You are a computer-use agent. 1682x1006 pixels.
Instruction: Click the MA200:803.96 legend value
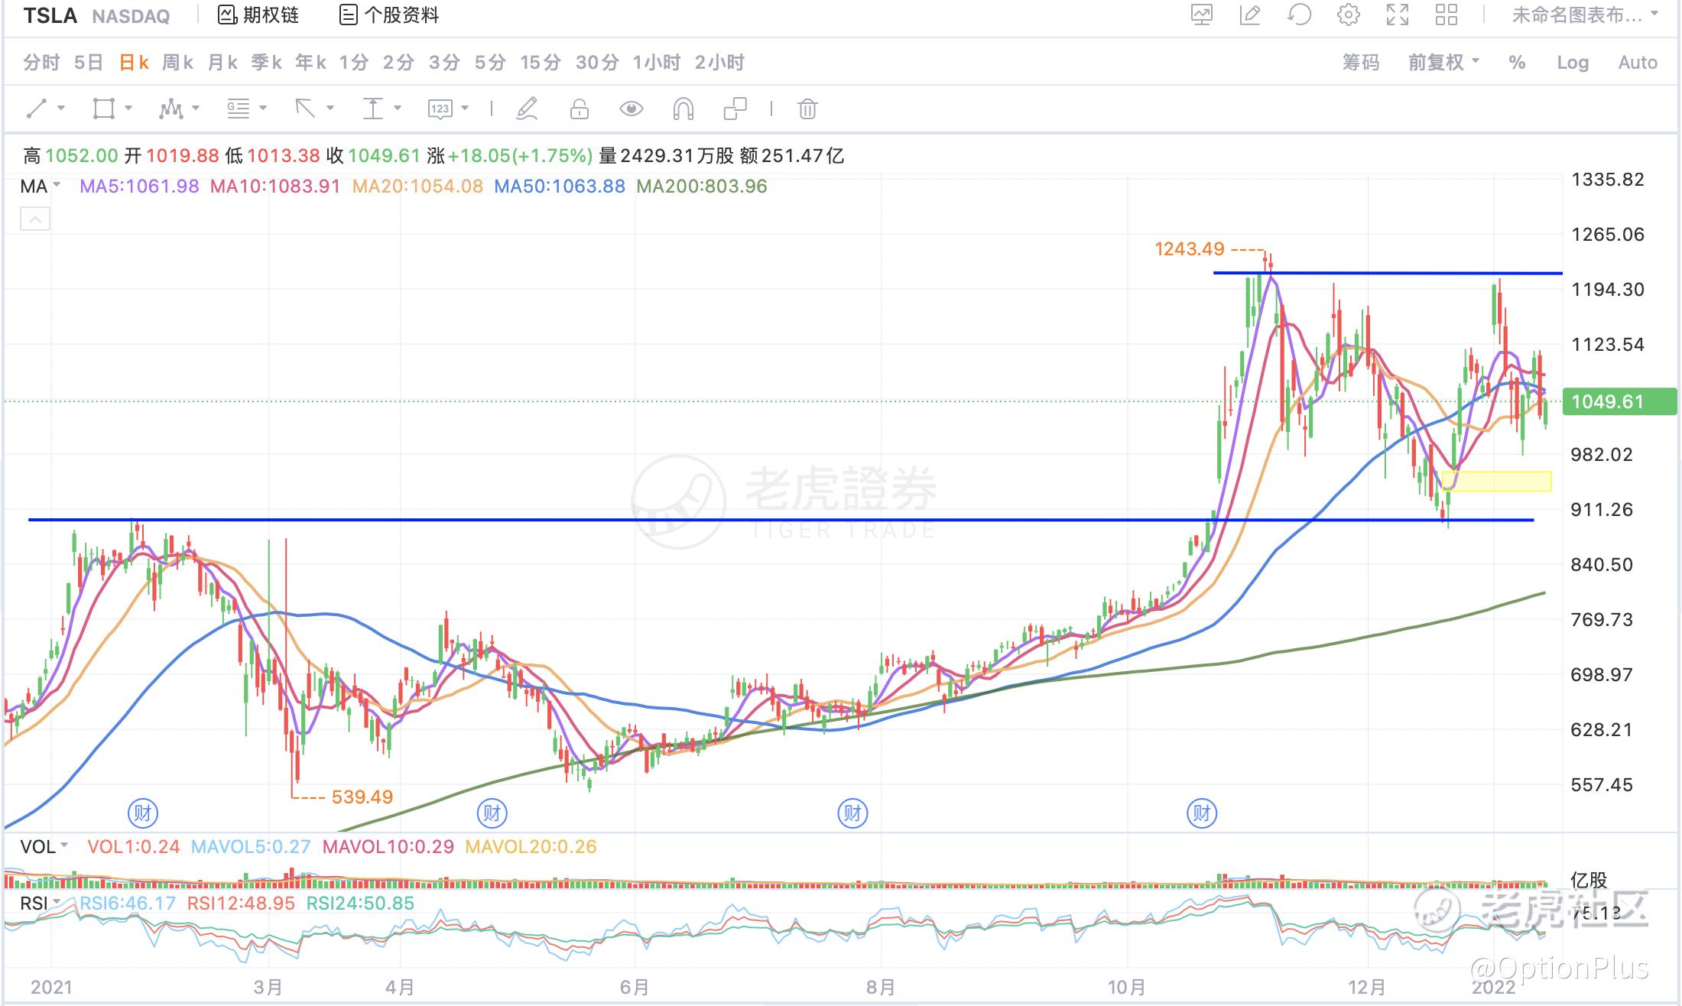(701, 186)
